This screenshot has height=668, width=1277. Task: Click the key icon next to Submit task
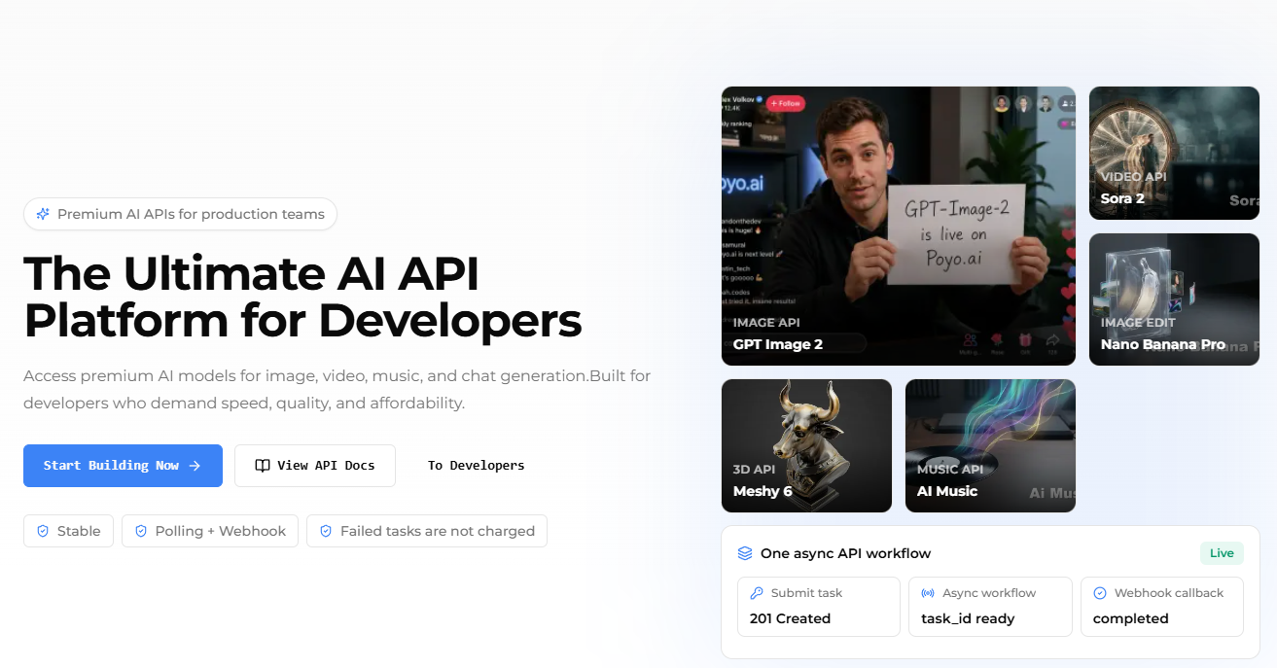pos(757,593)
